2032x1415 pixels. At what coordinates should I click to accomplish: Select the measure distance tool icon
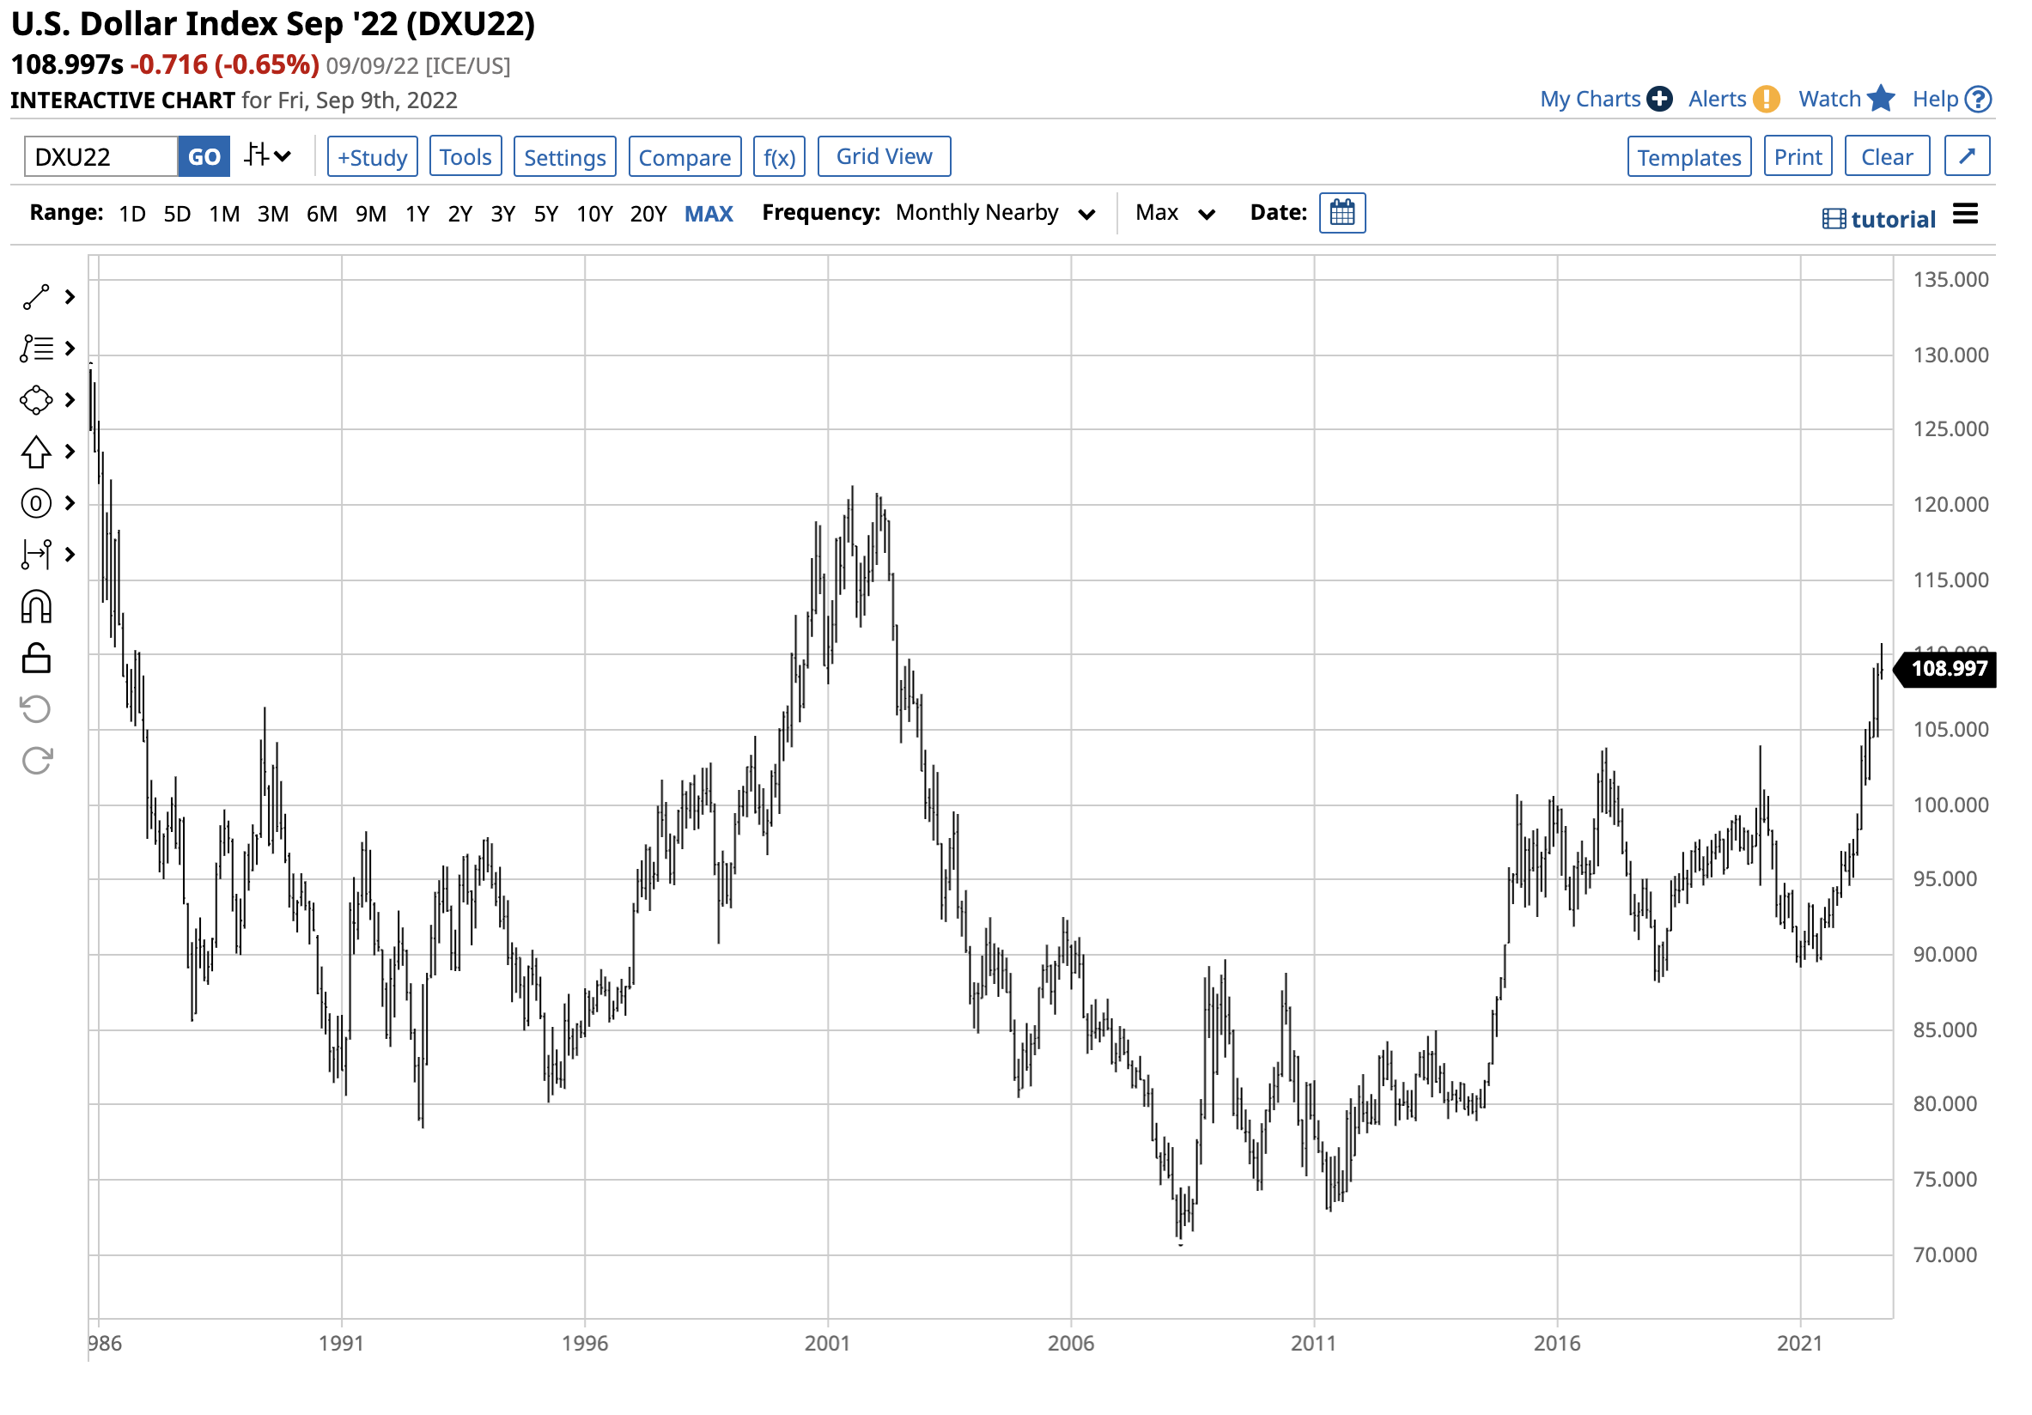click(x=36, y=556)
